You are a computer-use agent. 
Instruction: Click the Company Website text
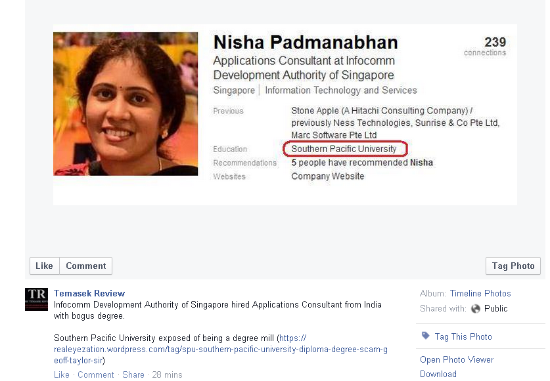328,176
